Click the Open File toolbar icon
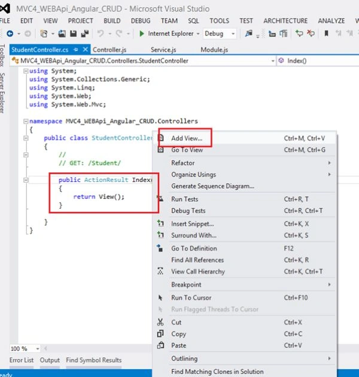 point(62,34)
